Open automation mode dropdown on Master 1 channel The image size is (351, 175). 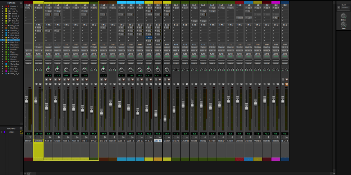28,57
